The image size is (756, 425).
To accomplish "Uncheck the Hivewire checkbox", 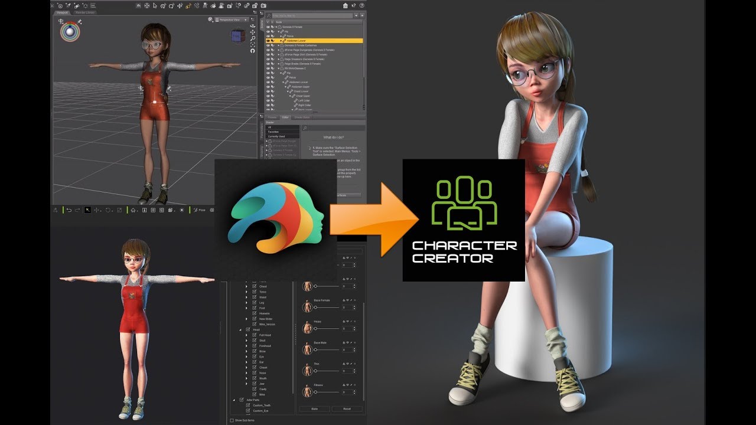I will (255, 313).
